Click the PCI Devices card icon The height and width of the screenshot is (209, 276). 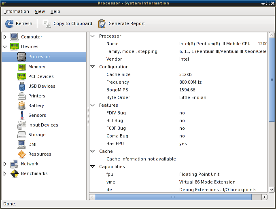click(x=21, y=76)
